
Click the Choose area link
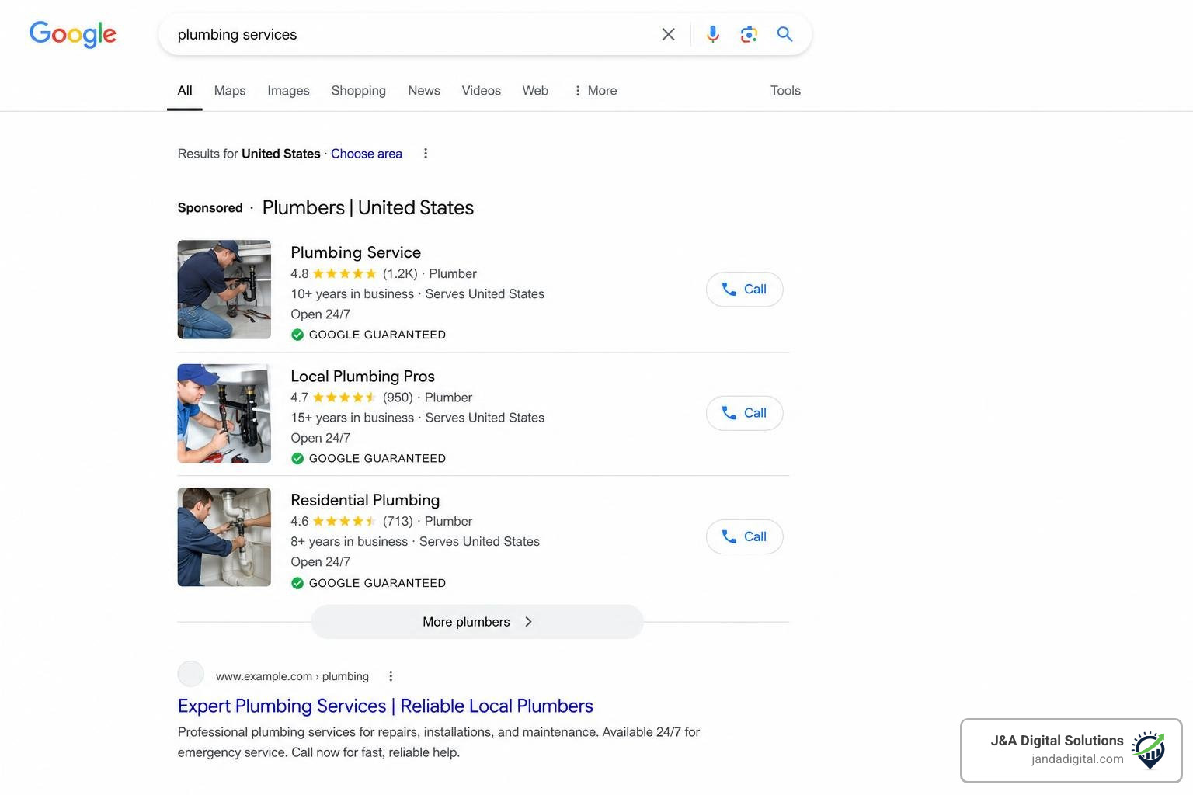[x=367, y=154]
